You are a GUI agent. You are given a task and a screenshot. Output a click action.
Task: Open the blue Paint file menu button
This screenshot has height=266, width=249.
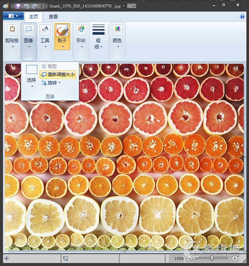13,16
